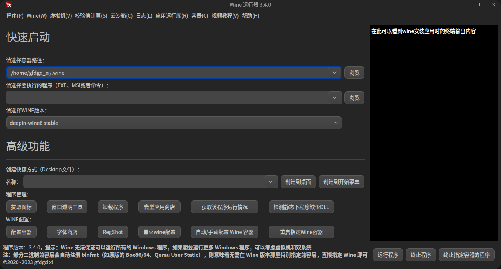Open the 校验值计算(S) menu

[91, 16]
